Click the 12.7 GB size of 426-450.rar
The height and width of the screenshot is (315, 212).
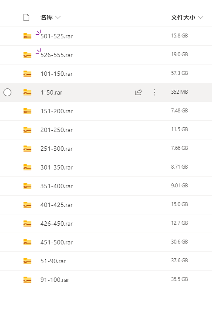pyautogui.click(x=179, y=223)
